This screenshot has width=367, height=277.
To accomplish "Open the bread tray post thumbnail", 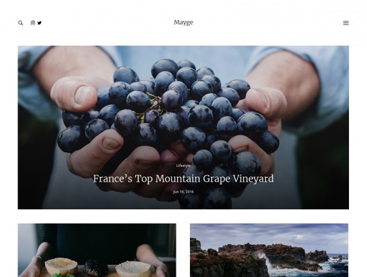I will coord(97,251).
